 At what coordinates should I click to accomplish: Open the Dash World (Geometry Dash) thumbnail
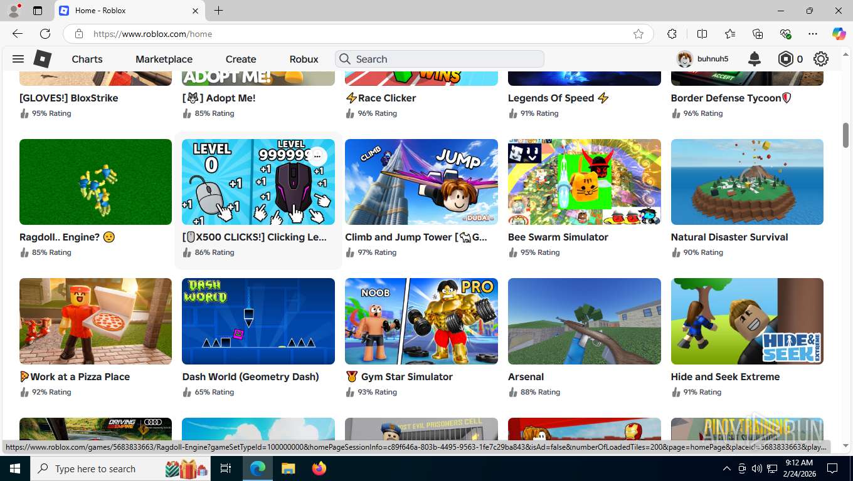(258, 321)
